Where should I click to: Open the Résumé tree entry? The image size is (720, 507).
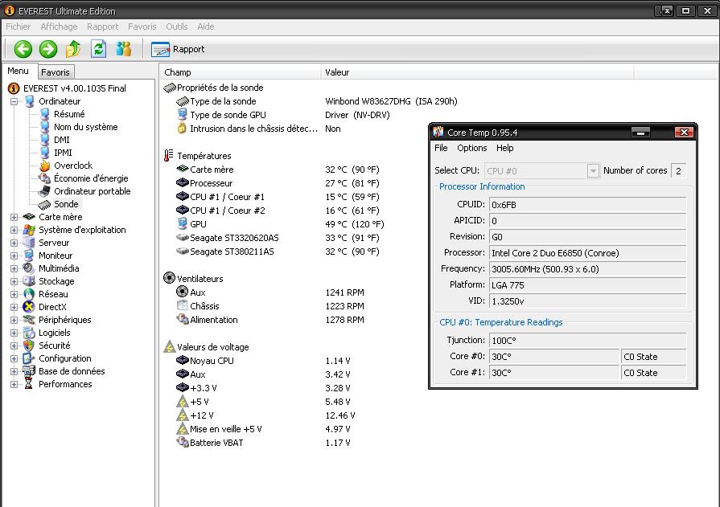69,114
